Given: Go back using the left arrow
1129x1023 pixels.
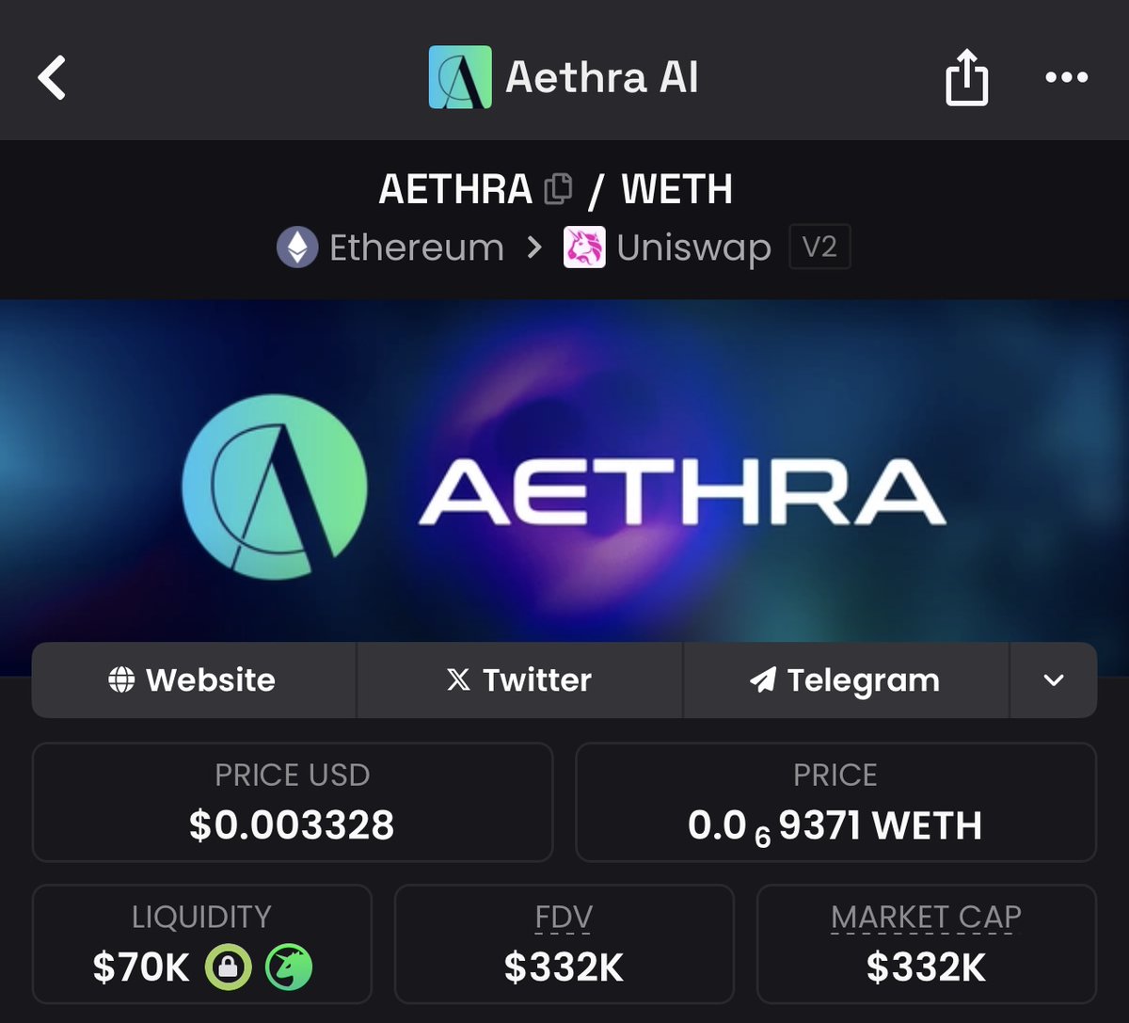Looking at the screenshot, I should [52, 77].
